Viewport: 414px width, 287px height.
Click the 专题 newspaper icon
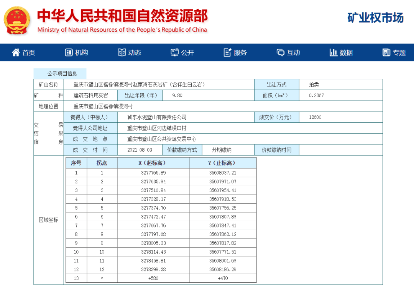click(386, 53)
